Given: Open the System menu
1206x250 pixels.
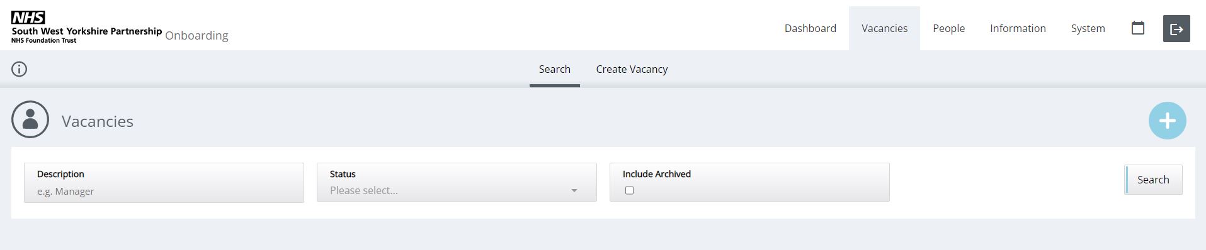Looking at the screenshot, I should click(x=1088, y=28).
